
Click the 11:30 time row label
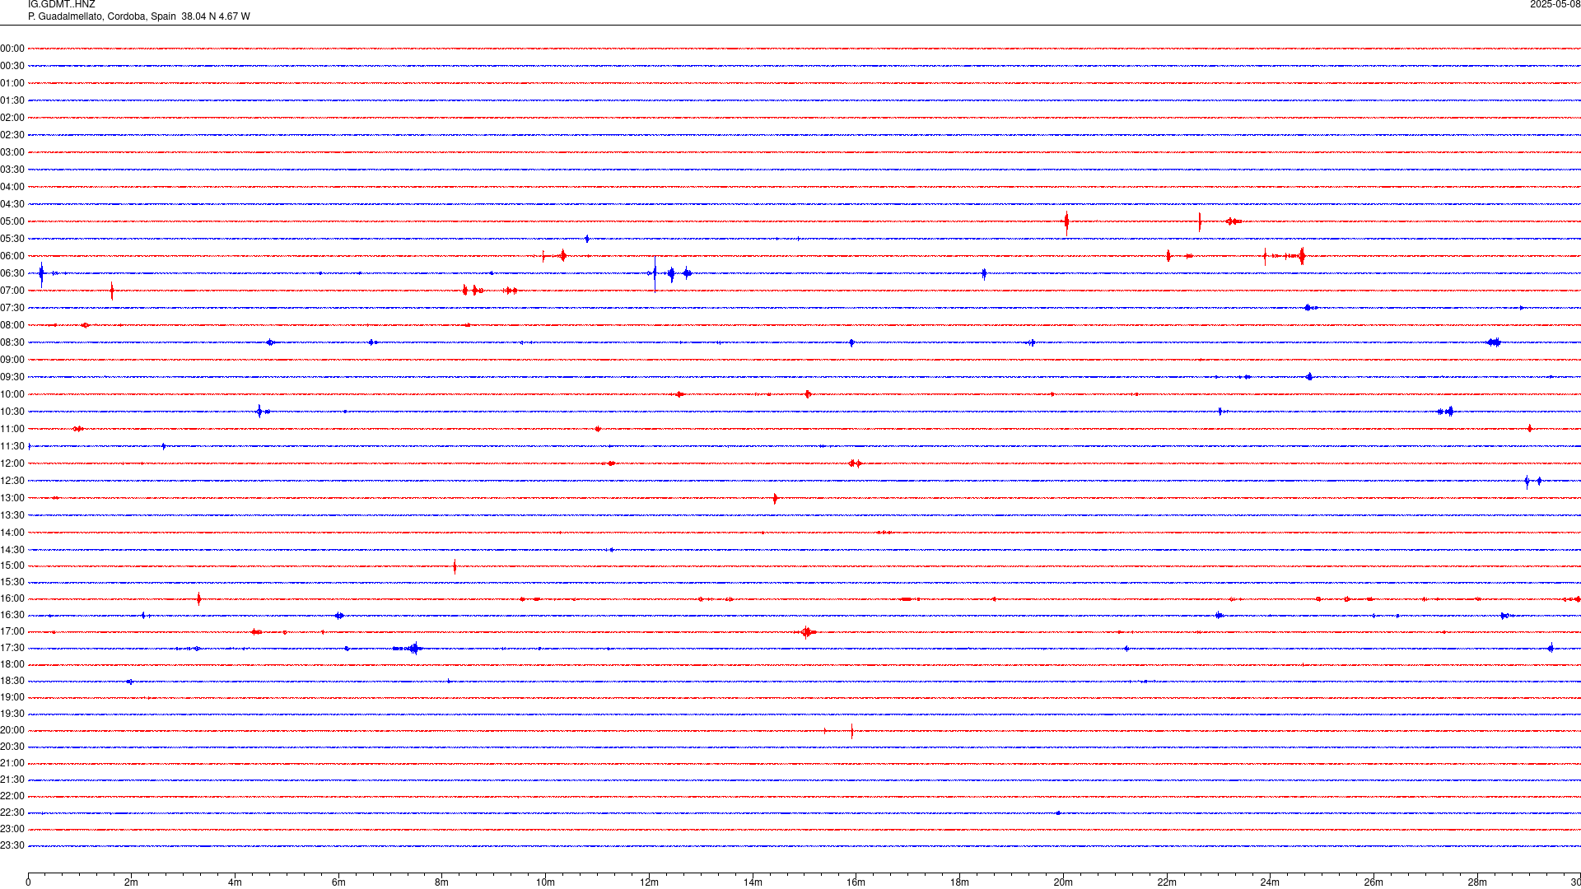12,446
